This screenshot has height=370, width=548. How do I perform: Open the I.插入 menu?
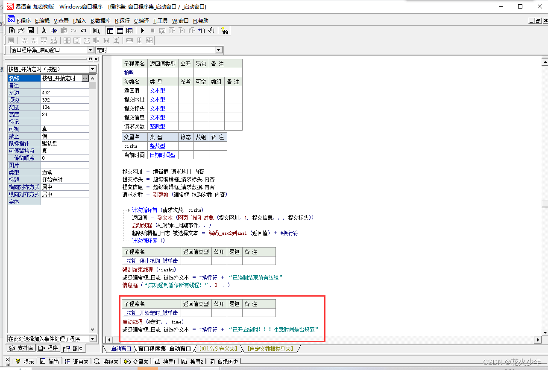(79, 20)
